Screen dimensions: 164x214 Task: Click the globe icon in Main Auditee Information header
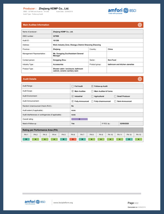point(140,25)
